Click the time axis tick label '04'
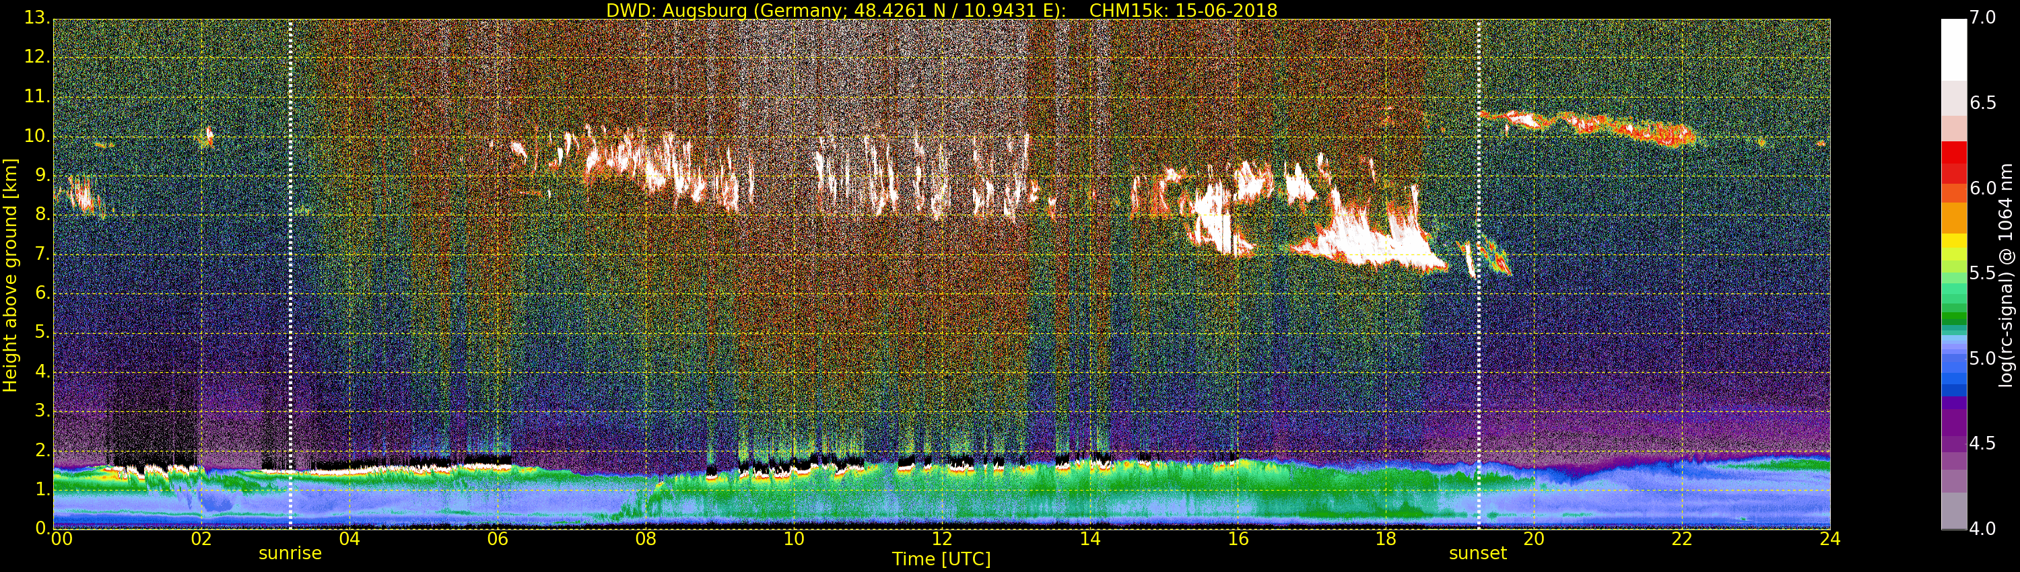Screen dimensions: 2020x572 point(349,539)
